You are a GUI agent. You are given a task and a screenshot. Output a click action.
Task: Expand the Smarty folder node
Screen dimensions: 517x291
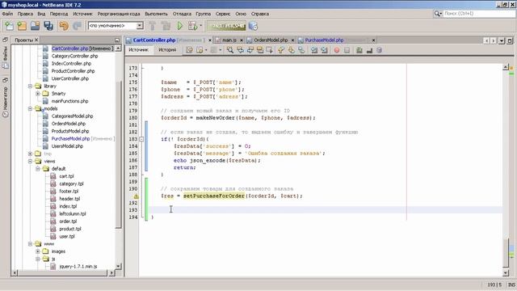coord(38,94)
